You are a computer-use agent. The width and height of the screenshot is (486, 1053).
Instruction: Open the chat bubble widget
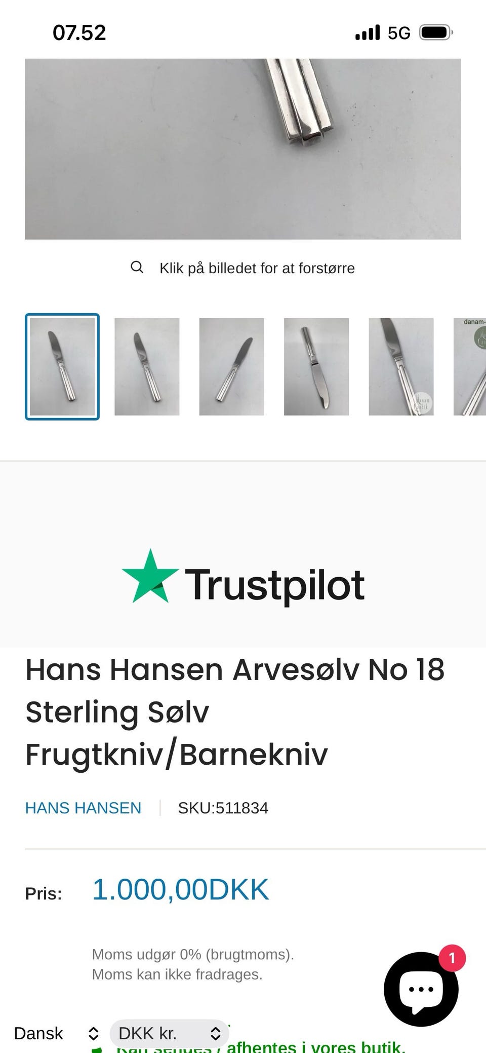pyautogui.click(x=421, y=989)
